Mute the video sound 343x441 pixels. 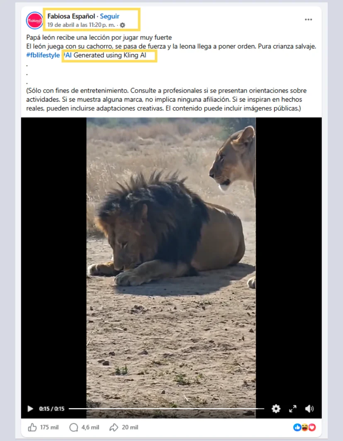pos(309,408)
